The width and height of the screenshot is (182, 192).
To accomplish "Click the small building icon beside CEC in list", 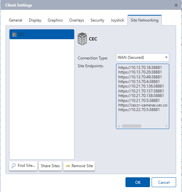I will pos(14,34).
